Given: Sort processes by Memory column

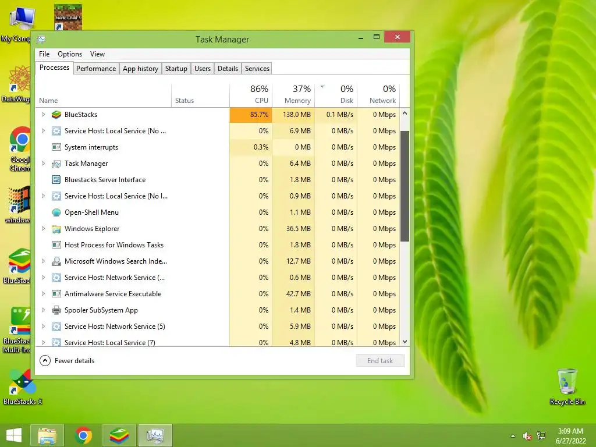Looking at the screenshot, I should 293,94.
